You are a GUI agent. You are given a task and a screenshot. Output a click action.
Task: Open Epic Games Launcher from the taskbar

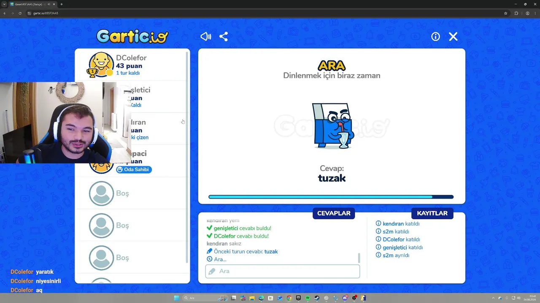[298, 298]
